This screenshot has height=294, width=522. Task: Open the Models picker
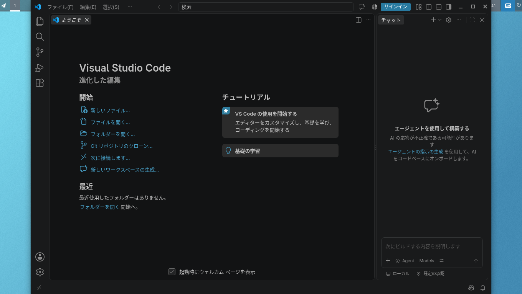pos(426,261)
